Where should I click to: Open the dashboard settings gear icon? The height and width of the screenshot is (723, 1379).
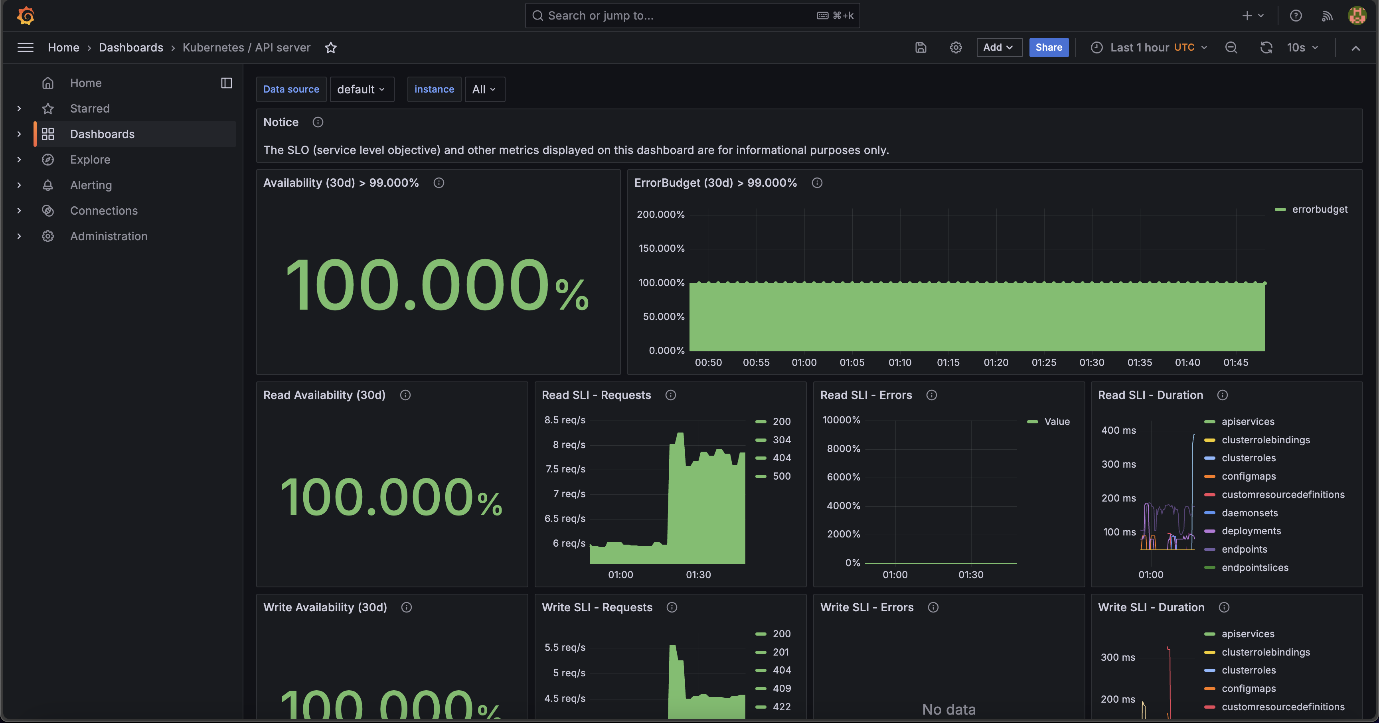point(956,47)
